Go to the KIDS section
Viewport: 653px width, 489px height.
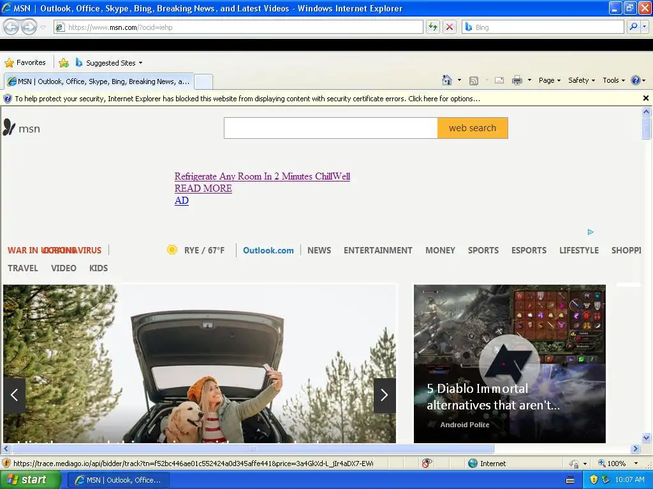(x=98, y=268)
